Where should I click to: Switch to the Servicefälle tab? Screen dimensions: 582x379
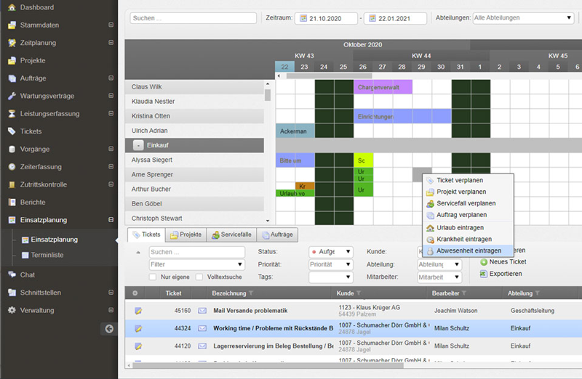231,235
